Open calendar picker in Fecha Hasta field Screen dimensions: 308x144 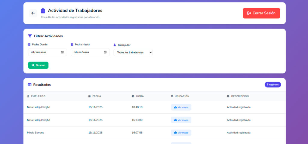[105, 52]
